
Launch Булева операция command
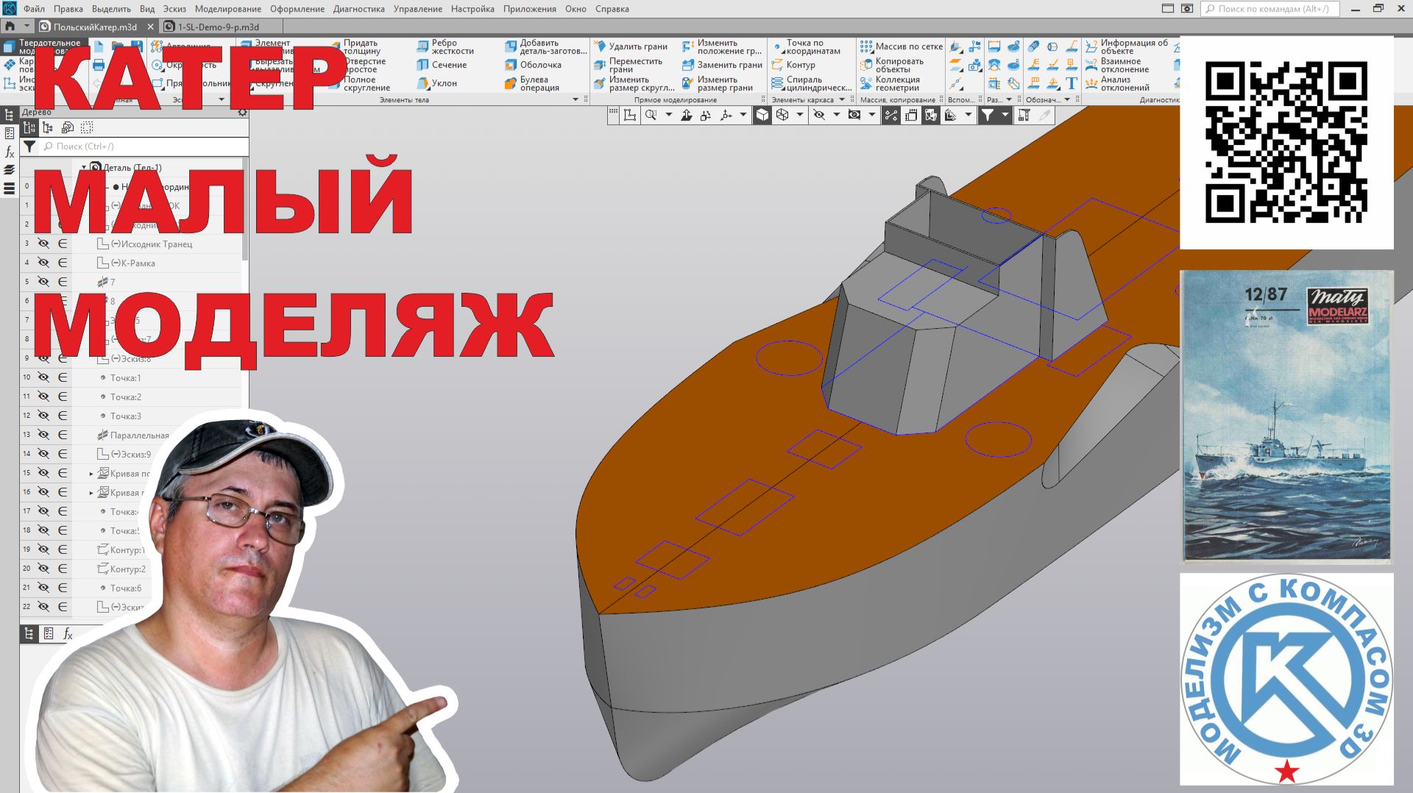pyautogui.click(x=532, y=84)
